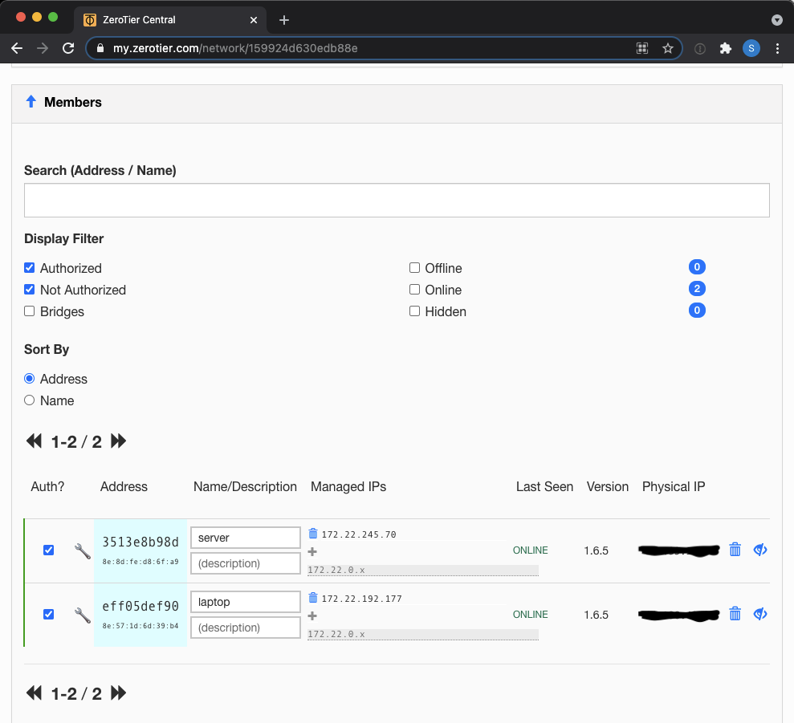The width and height of the screenshot is (794, 723).
Task: Click the Online count badge showing 2
Action: 697,289
